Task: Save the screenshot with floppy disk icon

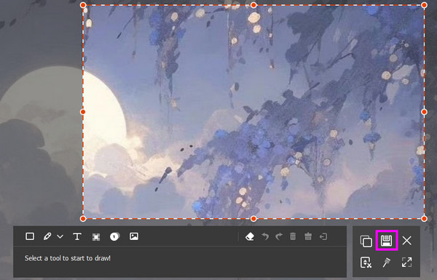Action: pyautogui.click(x=387, y=241)
